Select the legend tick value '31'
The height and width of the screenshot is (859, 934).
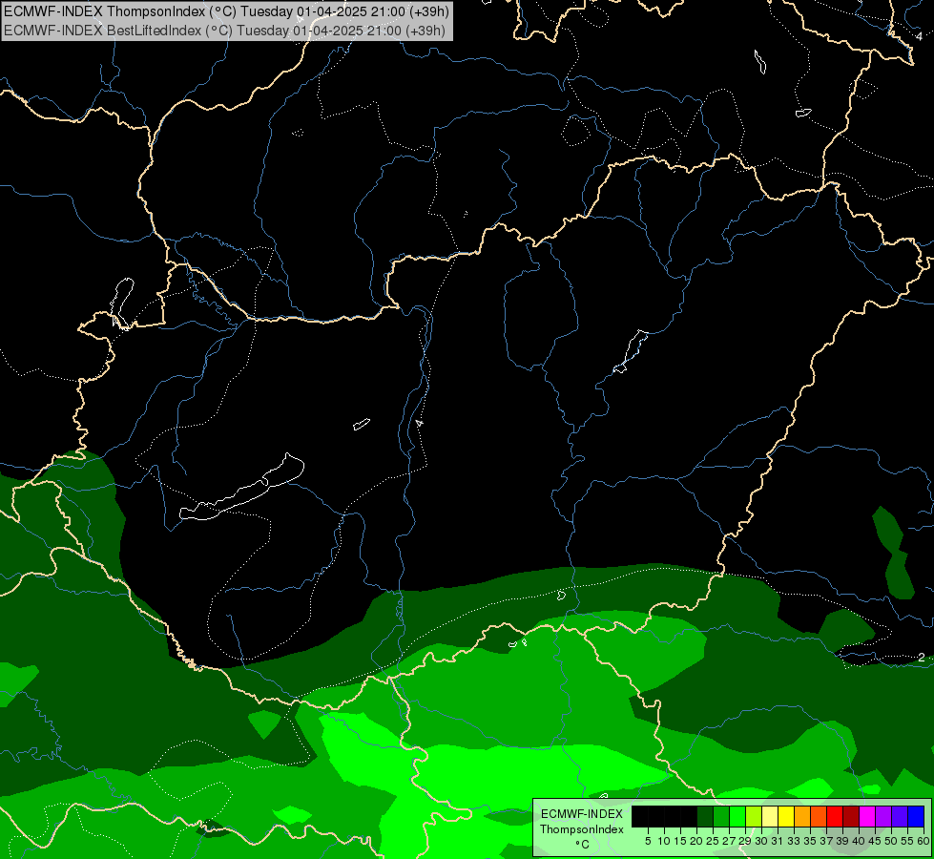pos(778,841)
